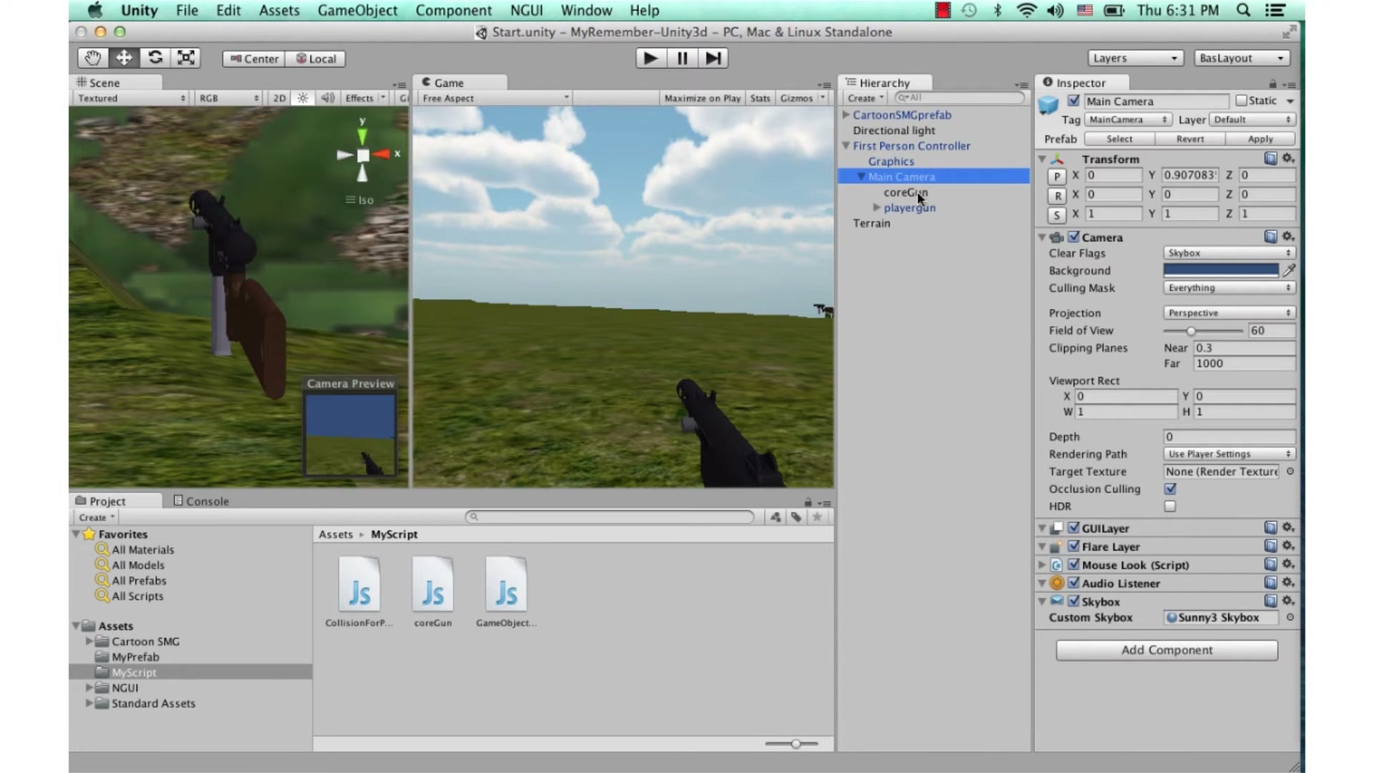Open the Culling Mask dropdown
The image size is (1374, 773).
[1229, 288]
